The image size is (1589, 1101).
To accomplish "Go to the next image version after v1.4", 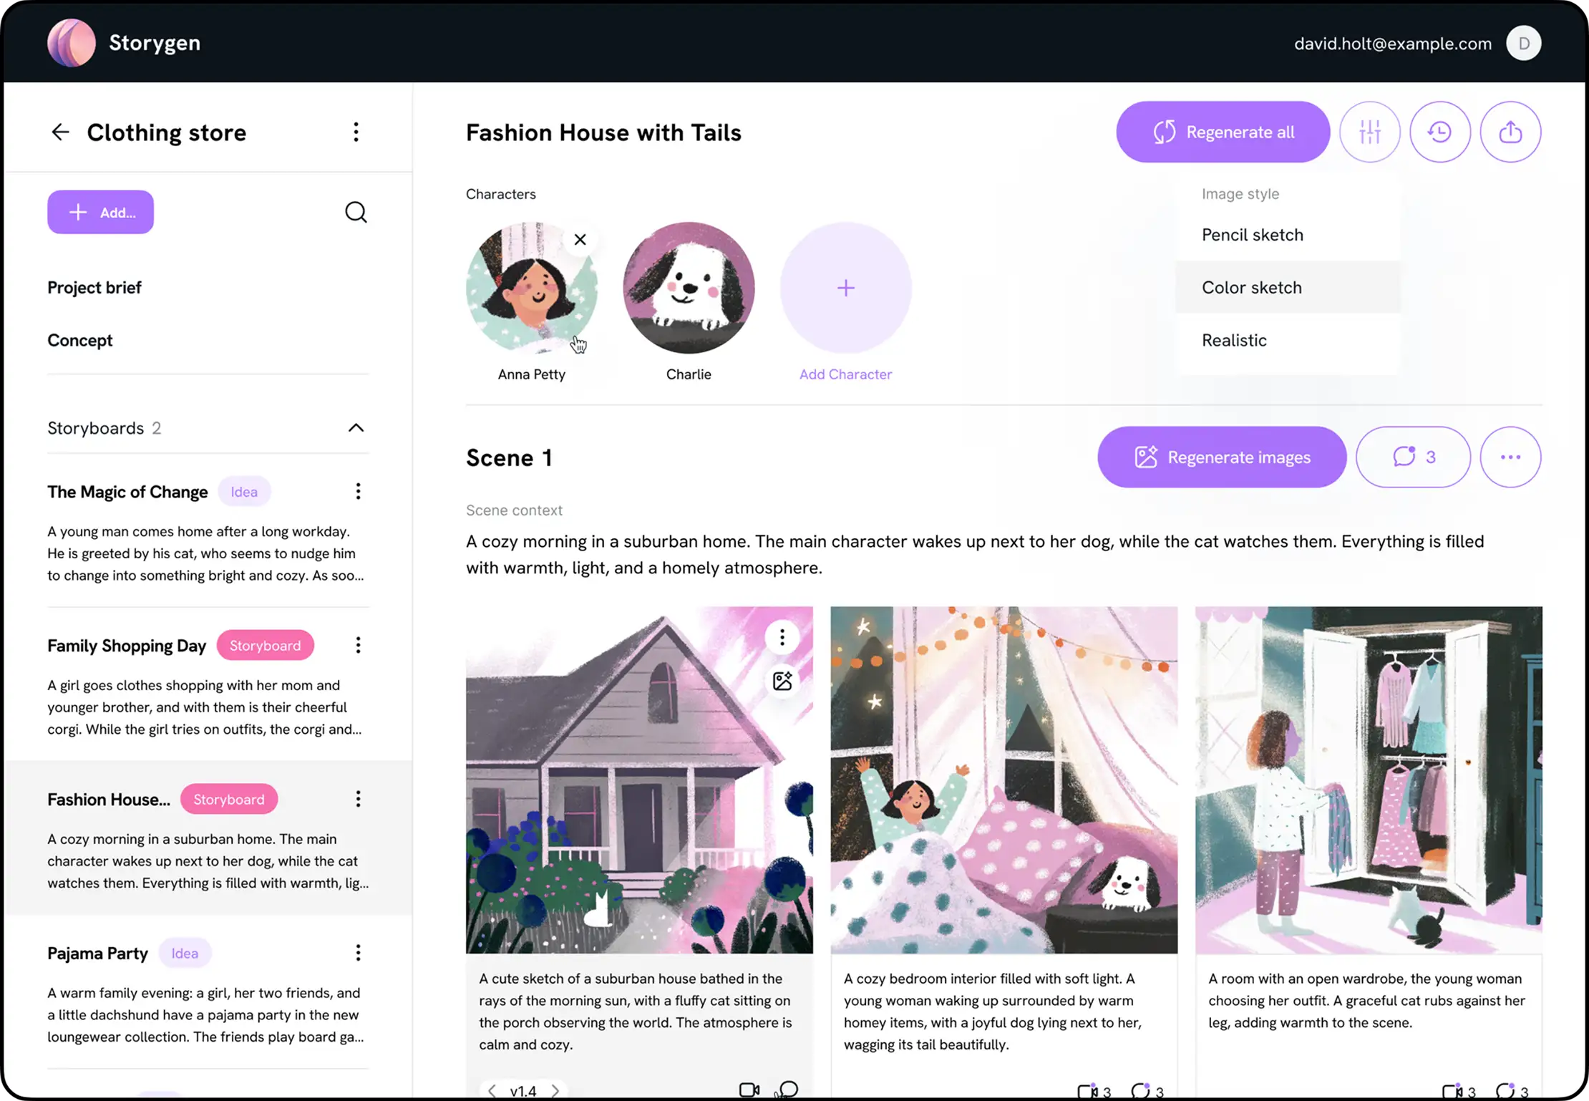I will (555, 1091).
